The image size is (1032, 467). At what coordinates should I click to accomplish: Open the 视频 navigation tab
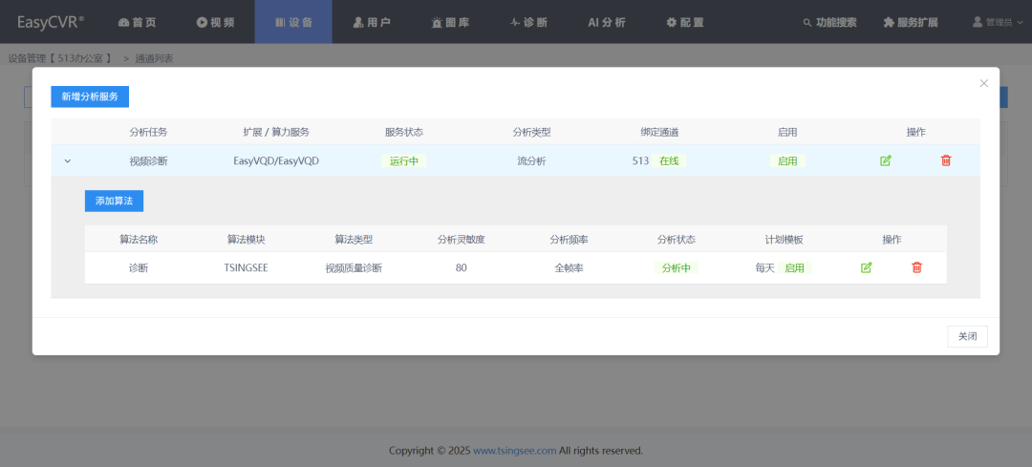click(215, 22)
